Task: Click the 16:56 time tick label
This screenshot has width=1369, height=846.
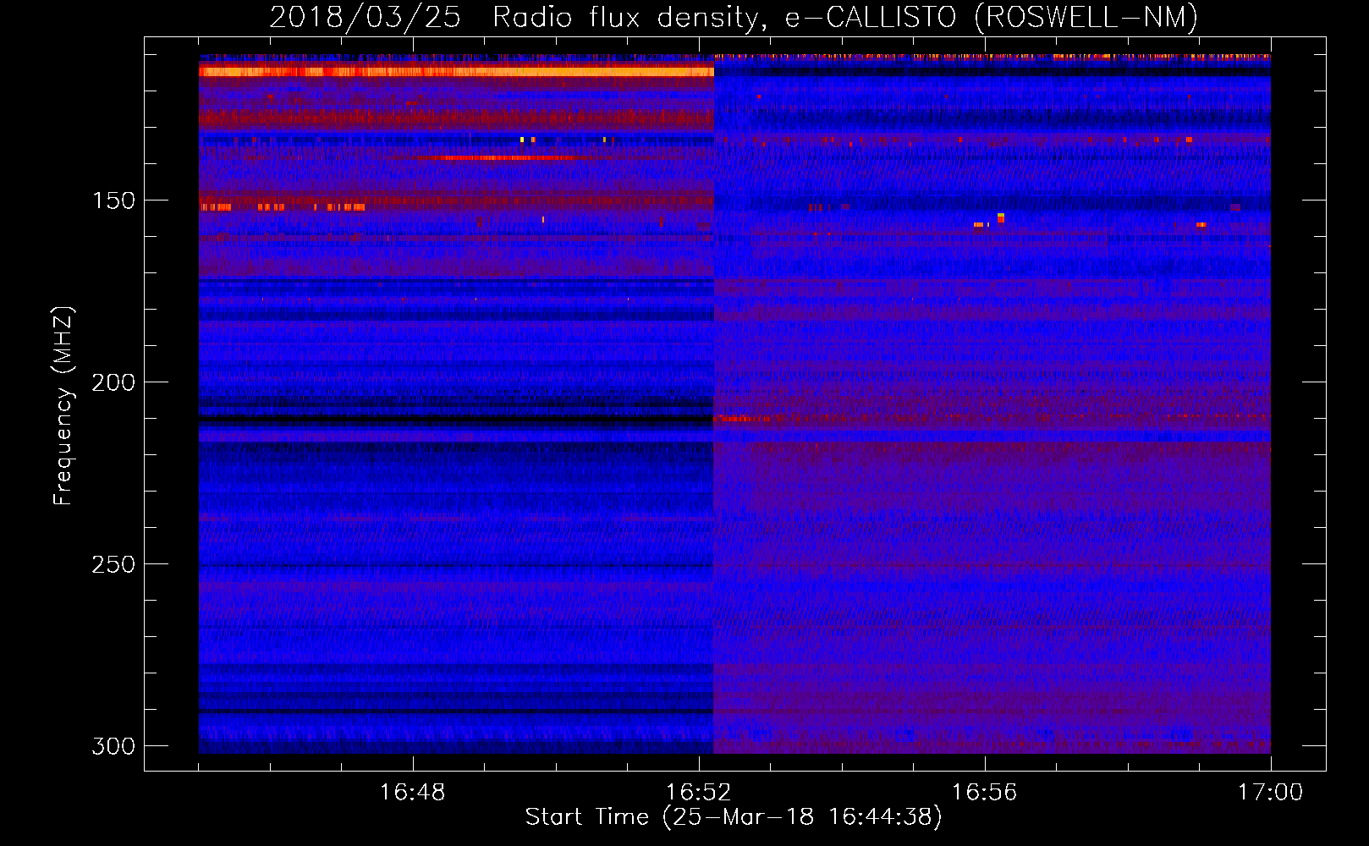Action: [x=984, y=793]
